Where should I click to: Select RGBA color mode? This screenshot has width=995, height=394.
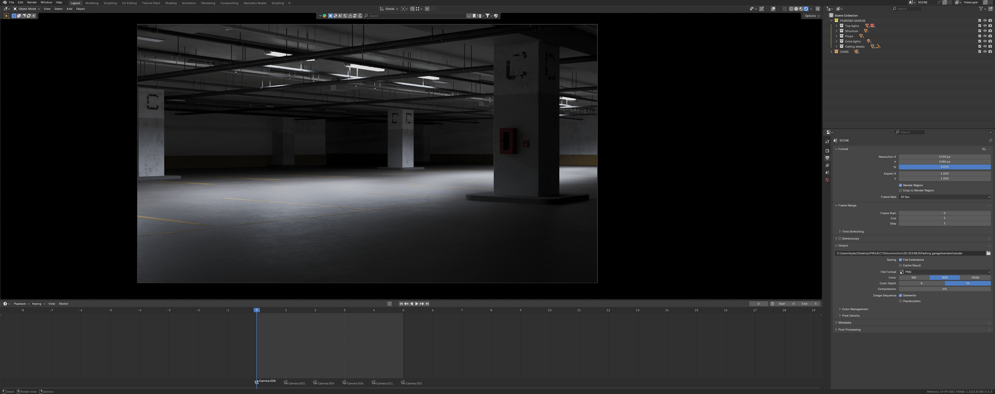(975, 278)
